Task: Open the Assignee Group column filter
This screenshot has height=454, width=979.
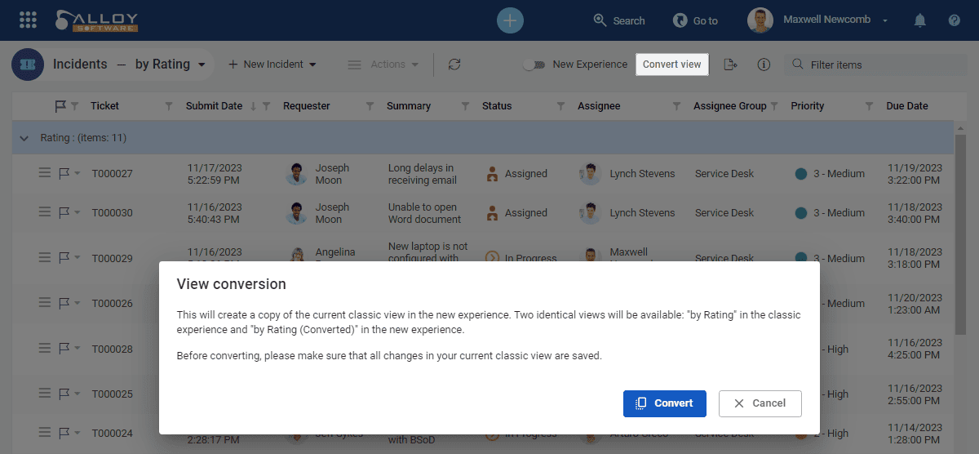Action: 773,106
